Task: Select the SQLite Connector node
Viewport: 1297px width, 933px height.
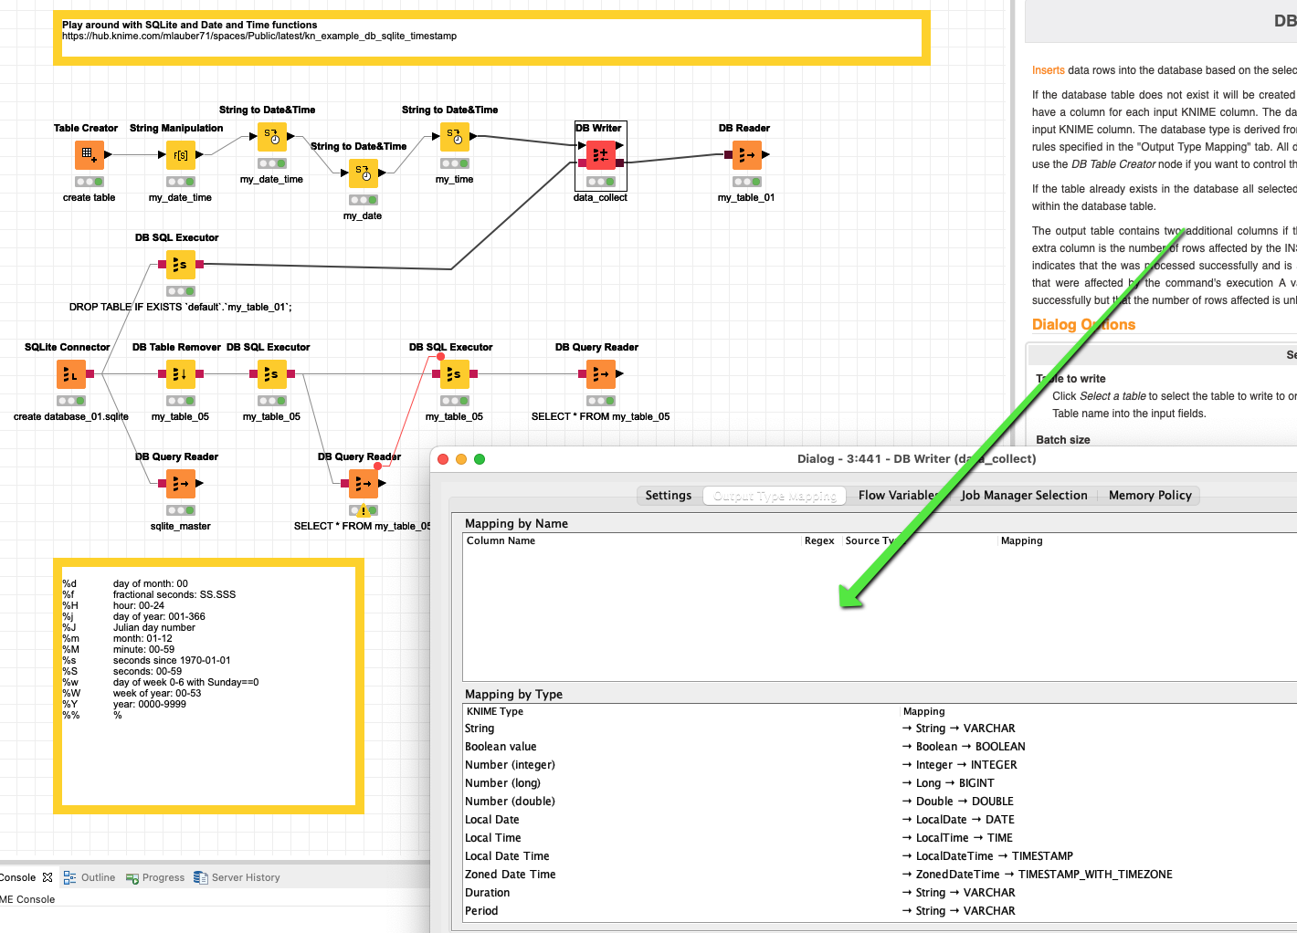Action: [x=70, y=374]
